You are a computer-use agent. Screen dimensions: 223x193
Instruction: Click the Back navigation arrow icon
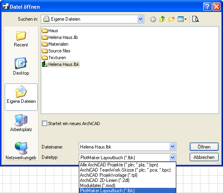(153, 19)
